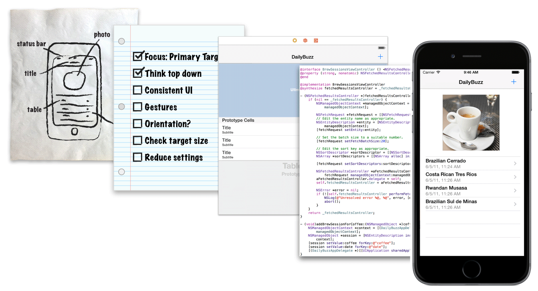Click the blue image view area in storyboard
Screen dimensions: 538x291
tap(259, 90)
